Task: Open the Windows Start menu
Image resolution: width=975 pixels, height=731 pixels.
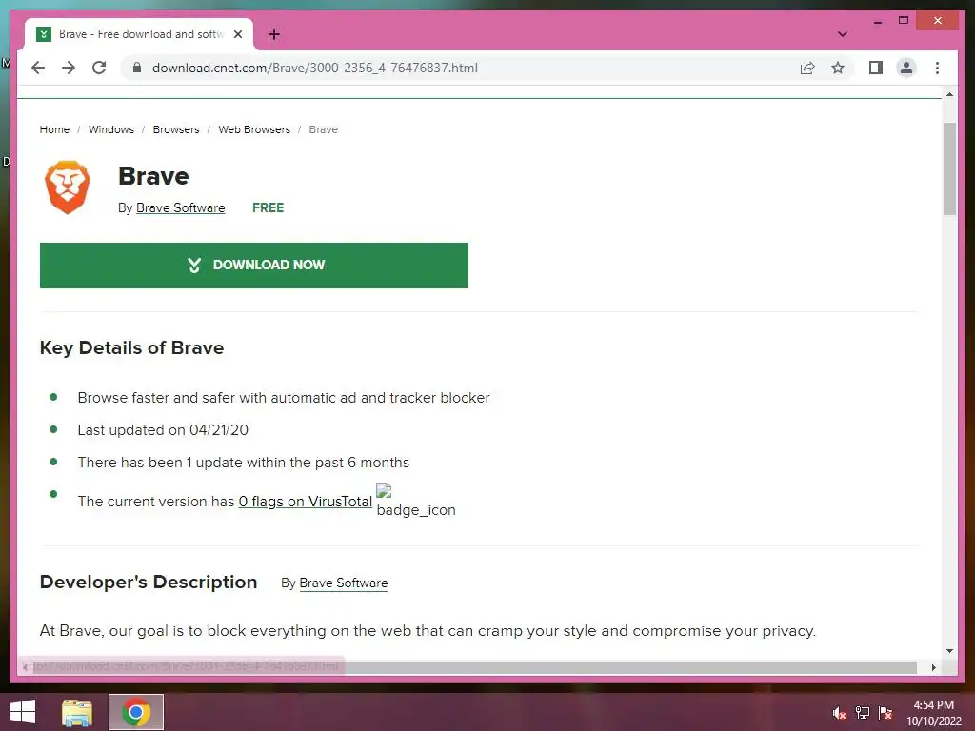Action: point(23,712)
